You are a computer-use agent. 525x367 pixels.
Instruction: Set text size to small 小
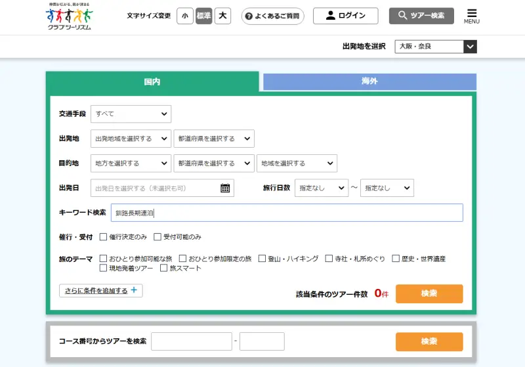(185, 16)
